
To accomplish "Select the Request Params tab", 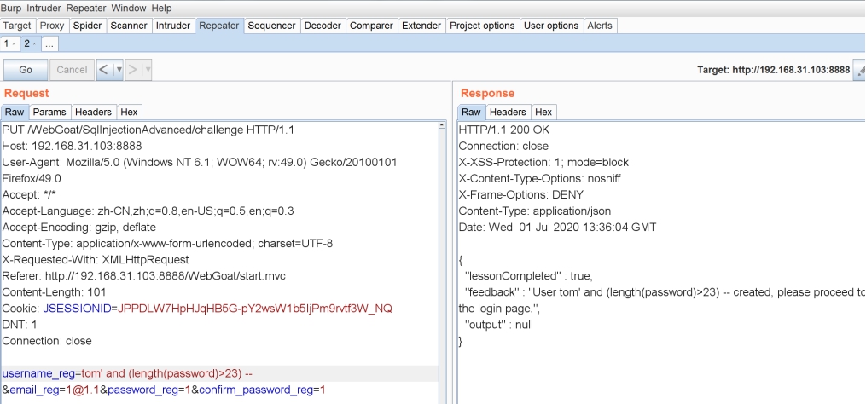I will tap(49, 112).
